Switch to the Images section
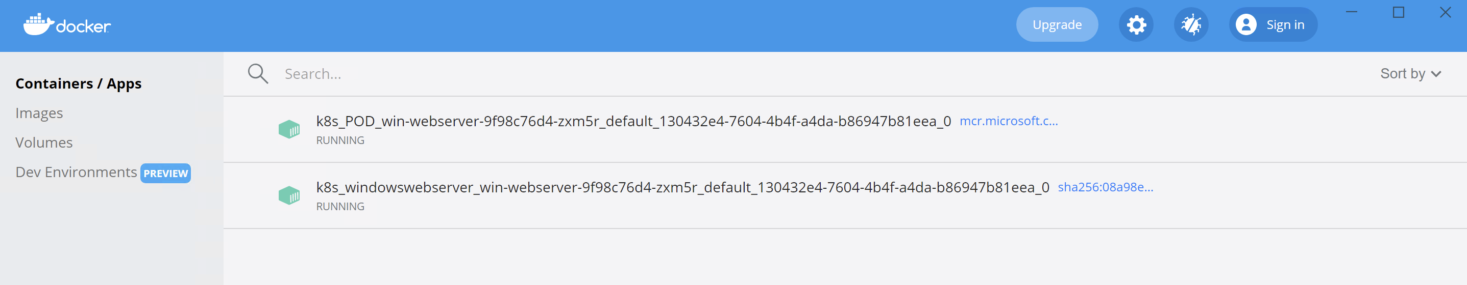 pos(39,113)
